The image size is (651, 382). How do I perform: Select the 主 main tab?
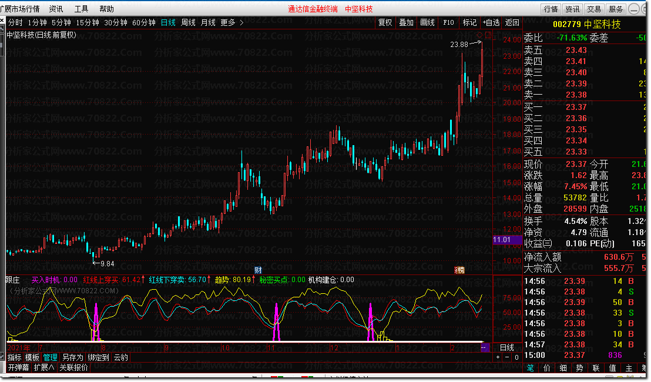point(629,368)
